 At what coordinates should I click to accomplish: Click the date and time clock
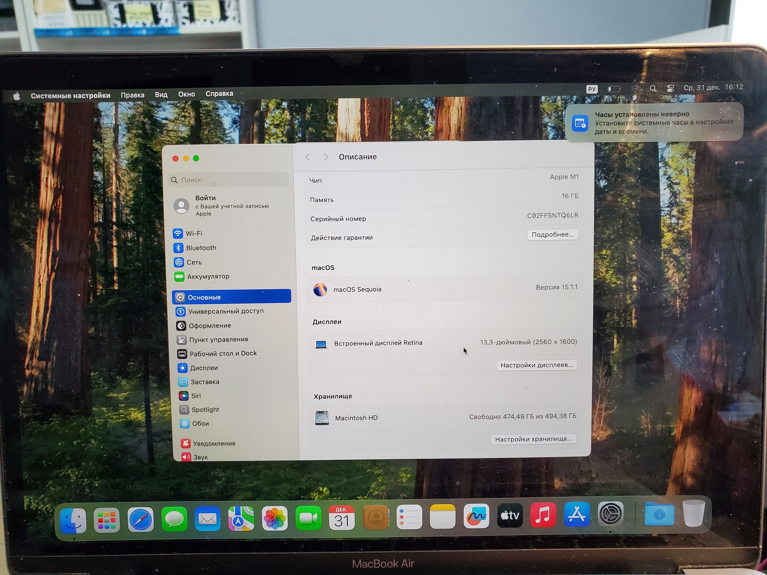[713, 88]
